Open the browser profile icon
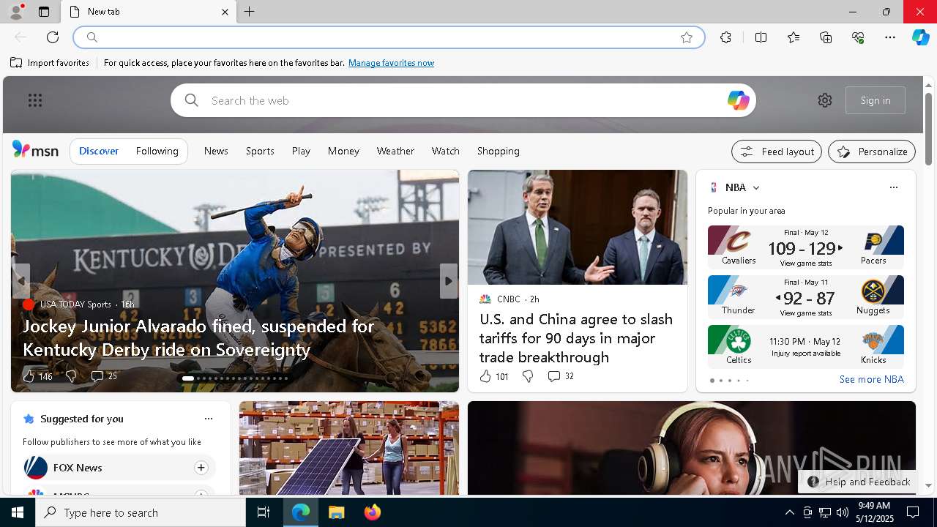937x527 pixels. click(15, 12)
